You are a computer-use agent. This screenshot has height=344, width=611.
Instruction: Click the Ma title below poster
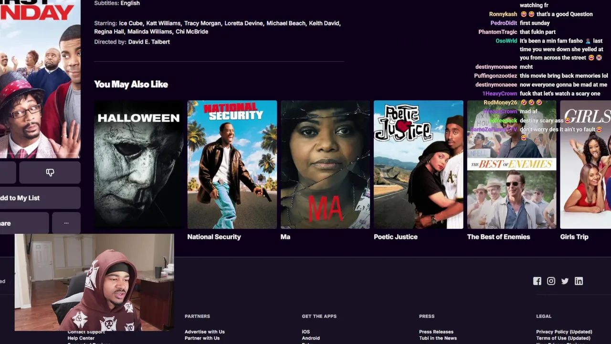click(285, 236)
